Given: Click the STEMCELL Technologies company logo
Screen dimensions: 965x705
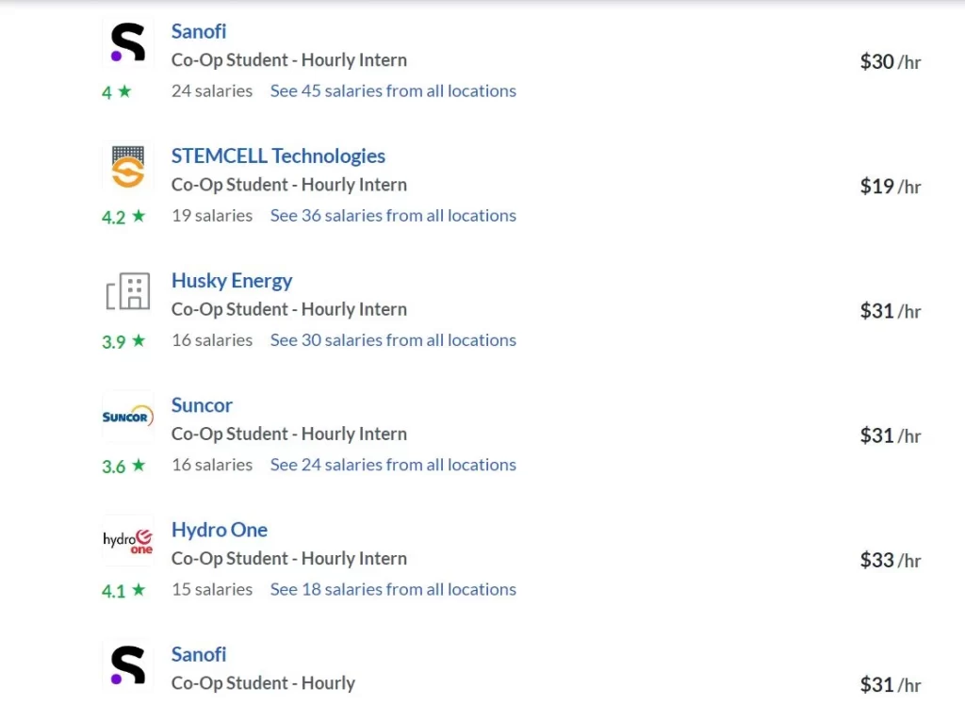Looking at the screenshot, I should click(128, 167).
